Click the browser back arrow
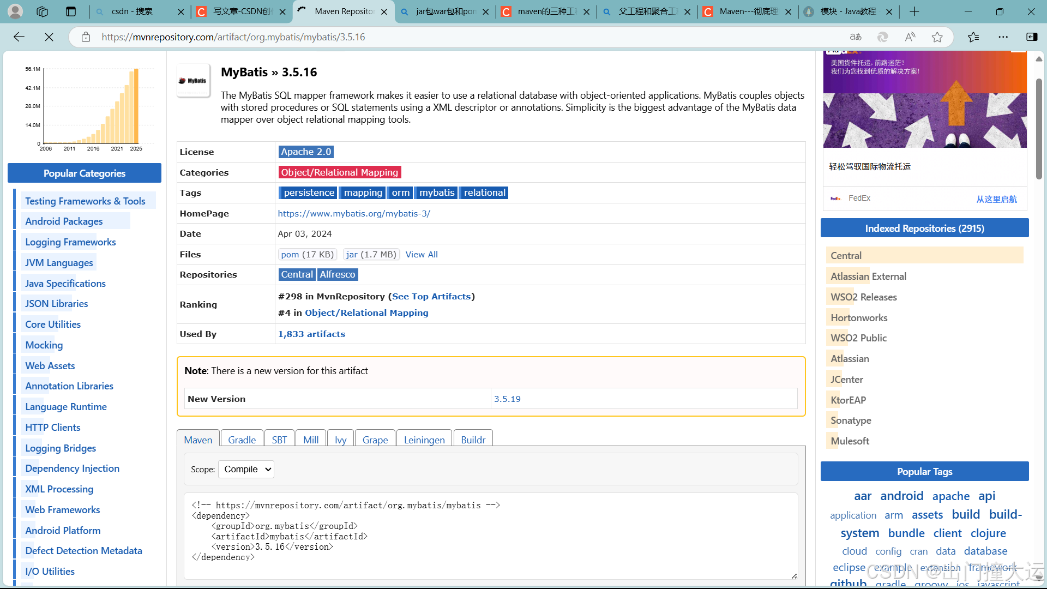The height and width of the screenshot is (589, 1047). click(x=19, y=37)
